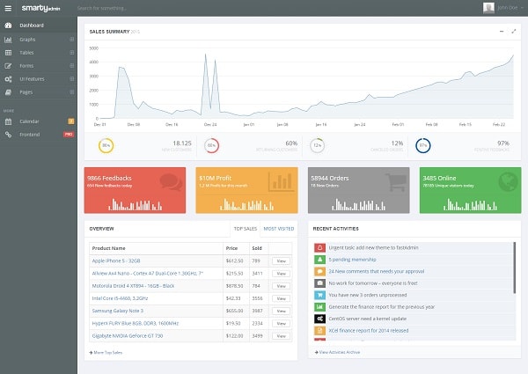Open the More Top Sales link
The image size is (528, 374).
point(106,352)
